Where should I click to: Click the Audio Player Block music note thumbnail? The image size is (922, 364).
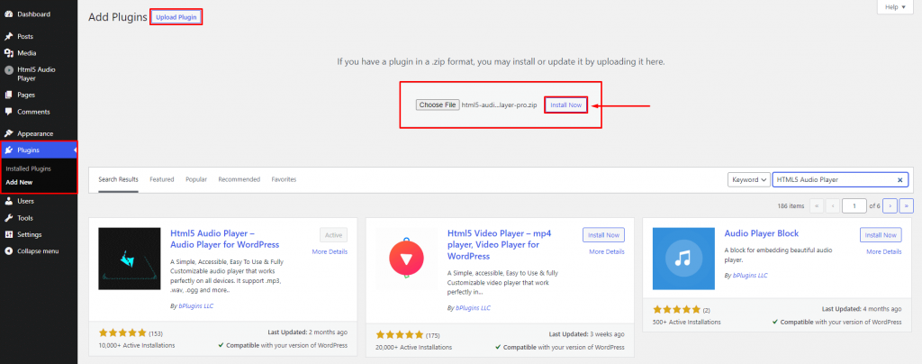pos(683,259)
